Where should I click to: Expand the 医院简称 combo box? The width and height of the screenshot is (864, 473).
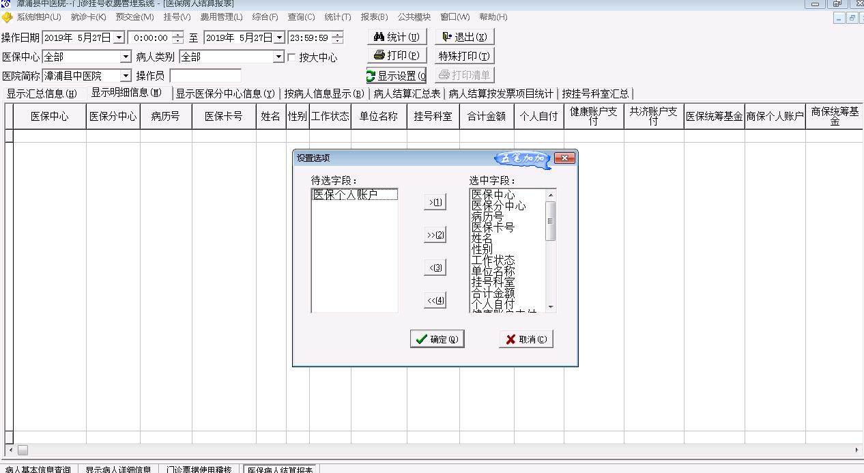pyautogui.click(x=126, y=76)
